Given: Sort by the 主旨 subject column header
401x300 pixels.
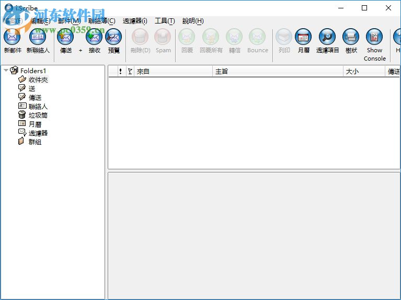Looking at the screenshot, I should pos(278,72).
